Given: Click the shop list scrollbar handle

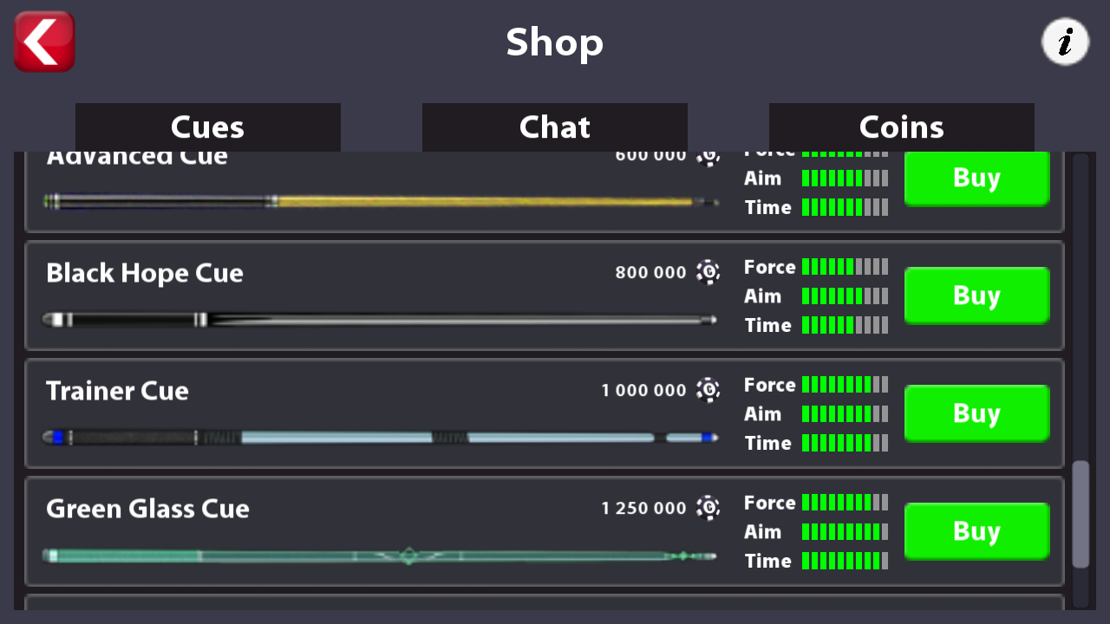Looking at the screenshot, I should 1081,514.
